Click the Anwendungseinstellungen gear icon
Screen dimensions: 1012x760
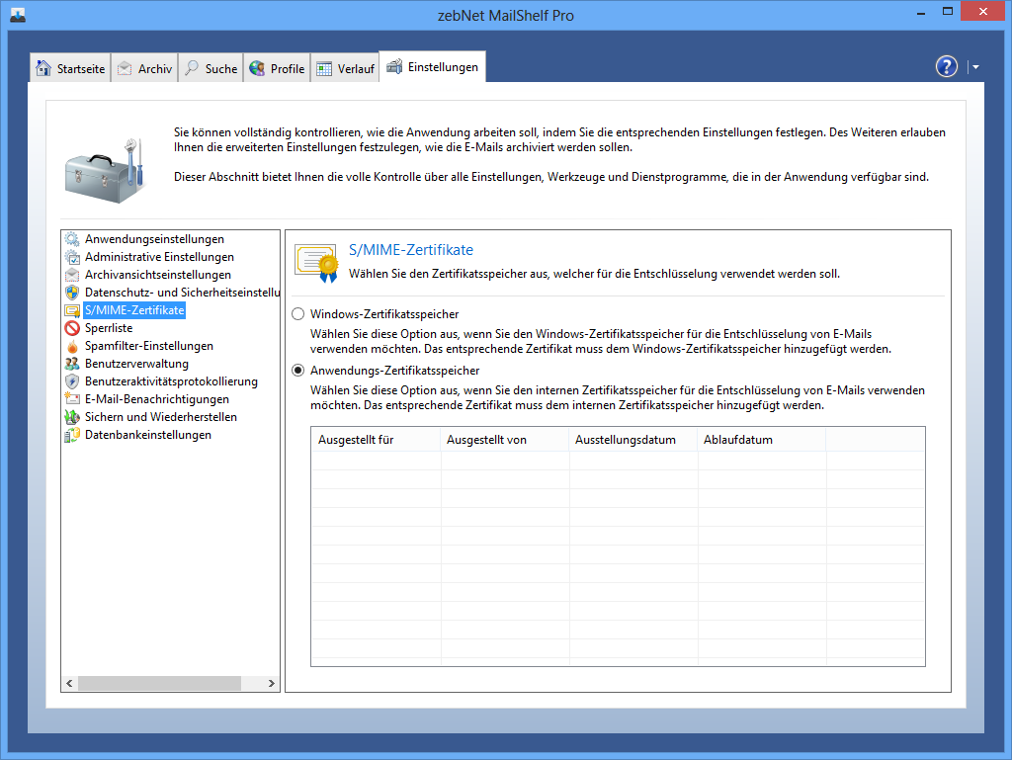click(x=72, y=239)
